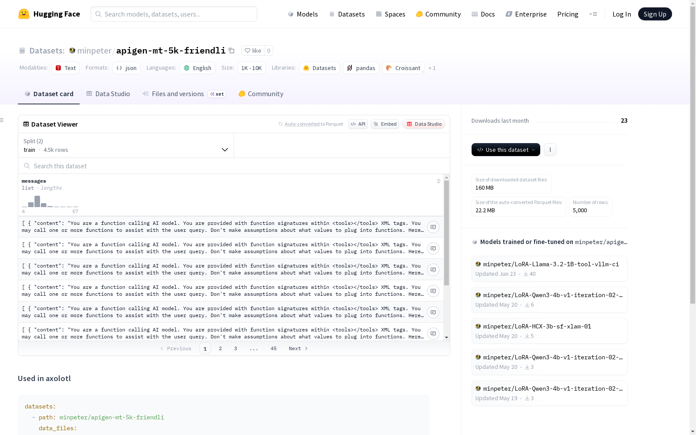Click the Search this dataset field
Viewport: 696px width, 435px height.
coord(234,166)
